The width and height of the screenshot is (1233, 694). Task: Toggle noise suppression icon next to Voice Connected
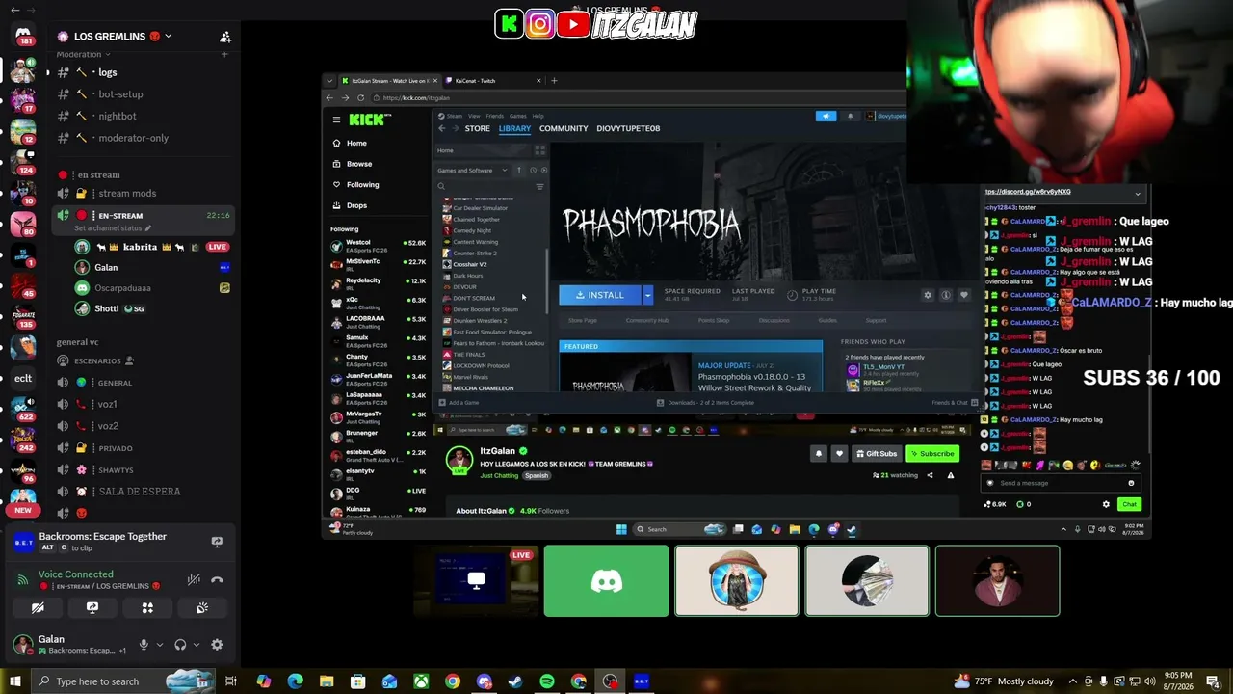click(x=194, y=579)
